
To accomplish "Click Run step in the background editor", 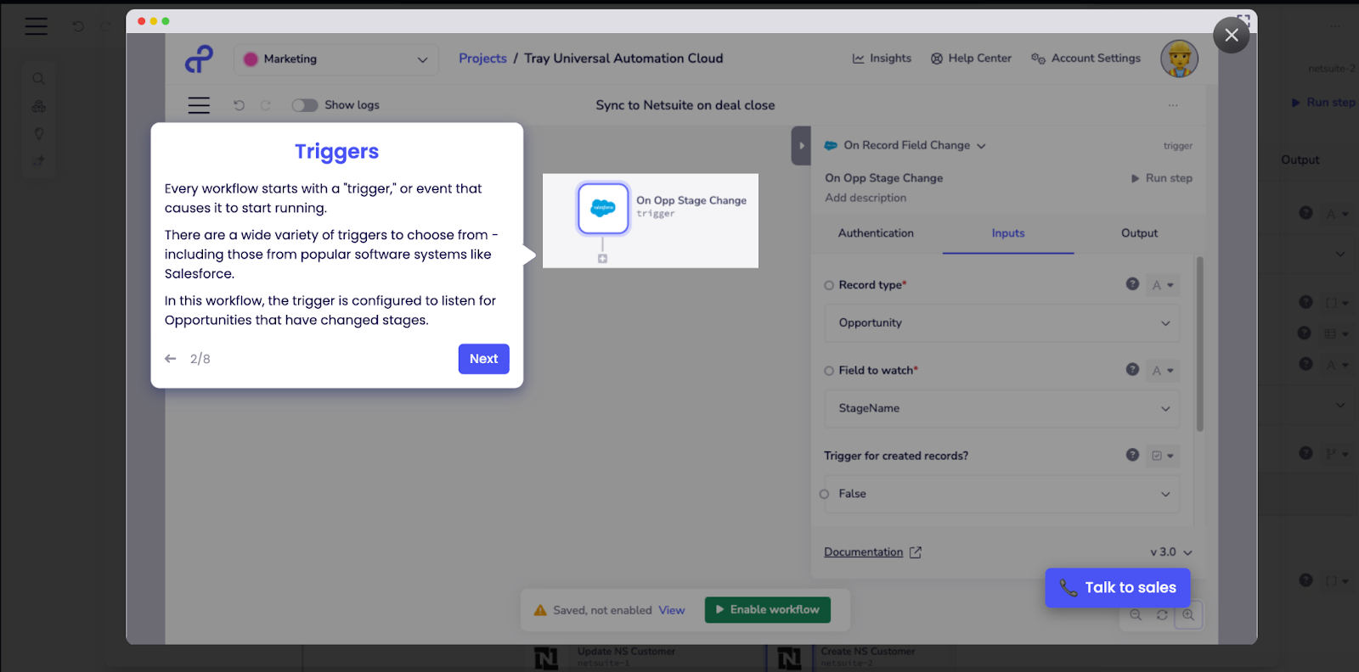I will tap(1323, 103).
